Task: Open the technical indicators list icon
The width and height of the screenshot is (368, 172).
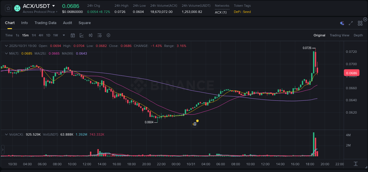Action: [x=99, y=35]
